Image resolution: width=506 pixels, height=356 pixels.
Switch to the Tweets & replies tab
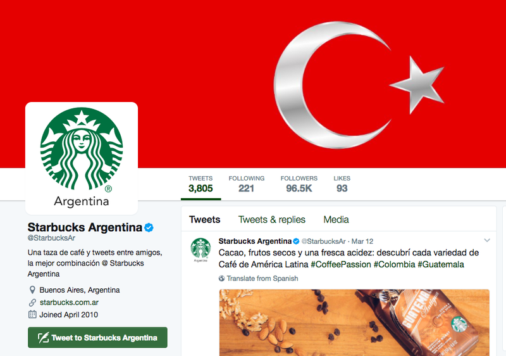click(272, 220)
